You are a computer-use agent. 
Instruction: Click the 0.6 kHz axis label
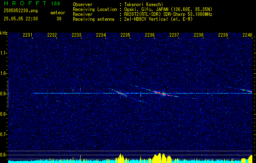click(x=3, y=155)
